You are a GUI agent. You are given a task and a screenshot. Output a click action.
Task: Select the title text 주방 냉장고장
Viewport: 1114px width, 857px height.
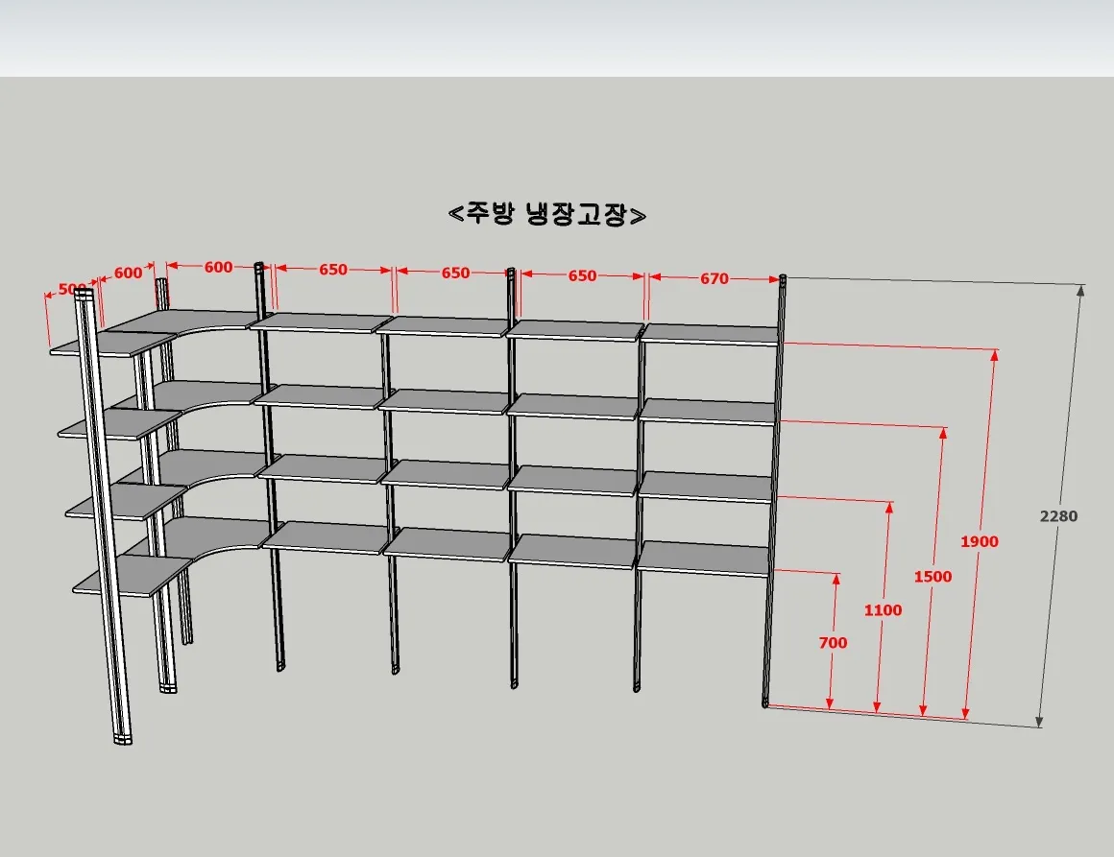click(x=547, y=213)
